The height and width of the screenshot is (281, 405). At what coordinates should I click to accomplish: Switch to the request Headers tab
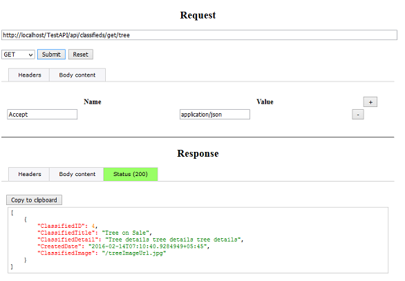[29, 75]
